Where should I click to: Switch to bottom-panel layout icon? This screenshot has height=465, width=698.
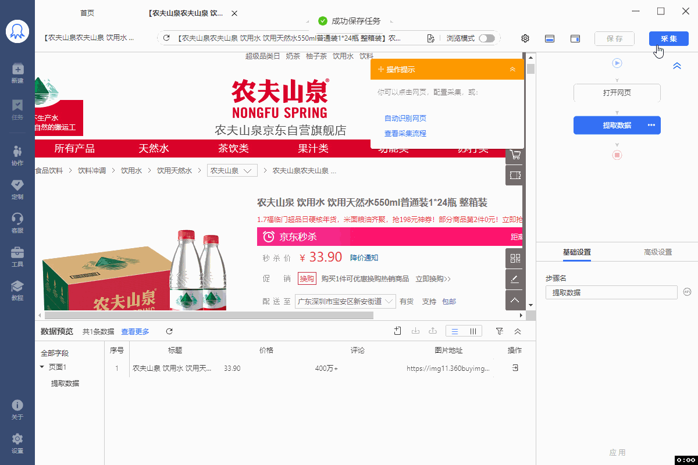coord(550,38)
